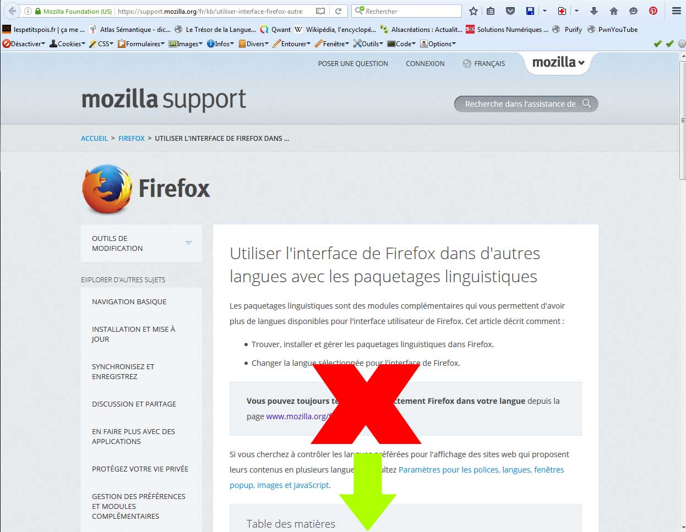Open the CSS menu in web developer toolbar
This screenshot has height=532, width=686.
tap(101, 43)
